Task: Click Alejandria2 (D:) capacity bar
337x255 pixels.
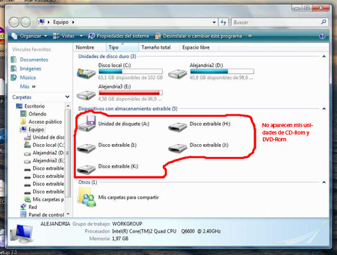Action: point(222,72)
